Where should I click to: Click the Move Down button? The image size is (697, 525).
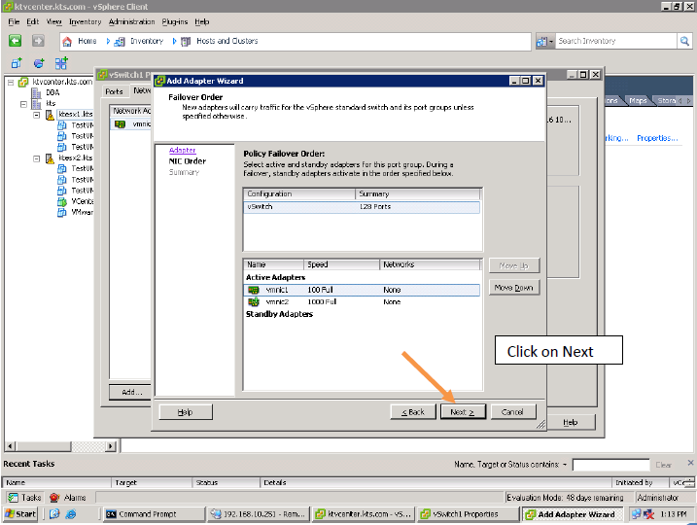coord(514,288)
